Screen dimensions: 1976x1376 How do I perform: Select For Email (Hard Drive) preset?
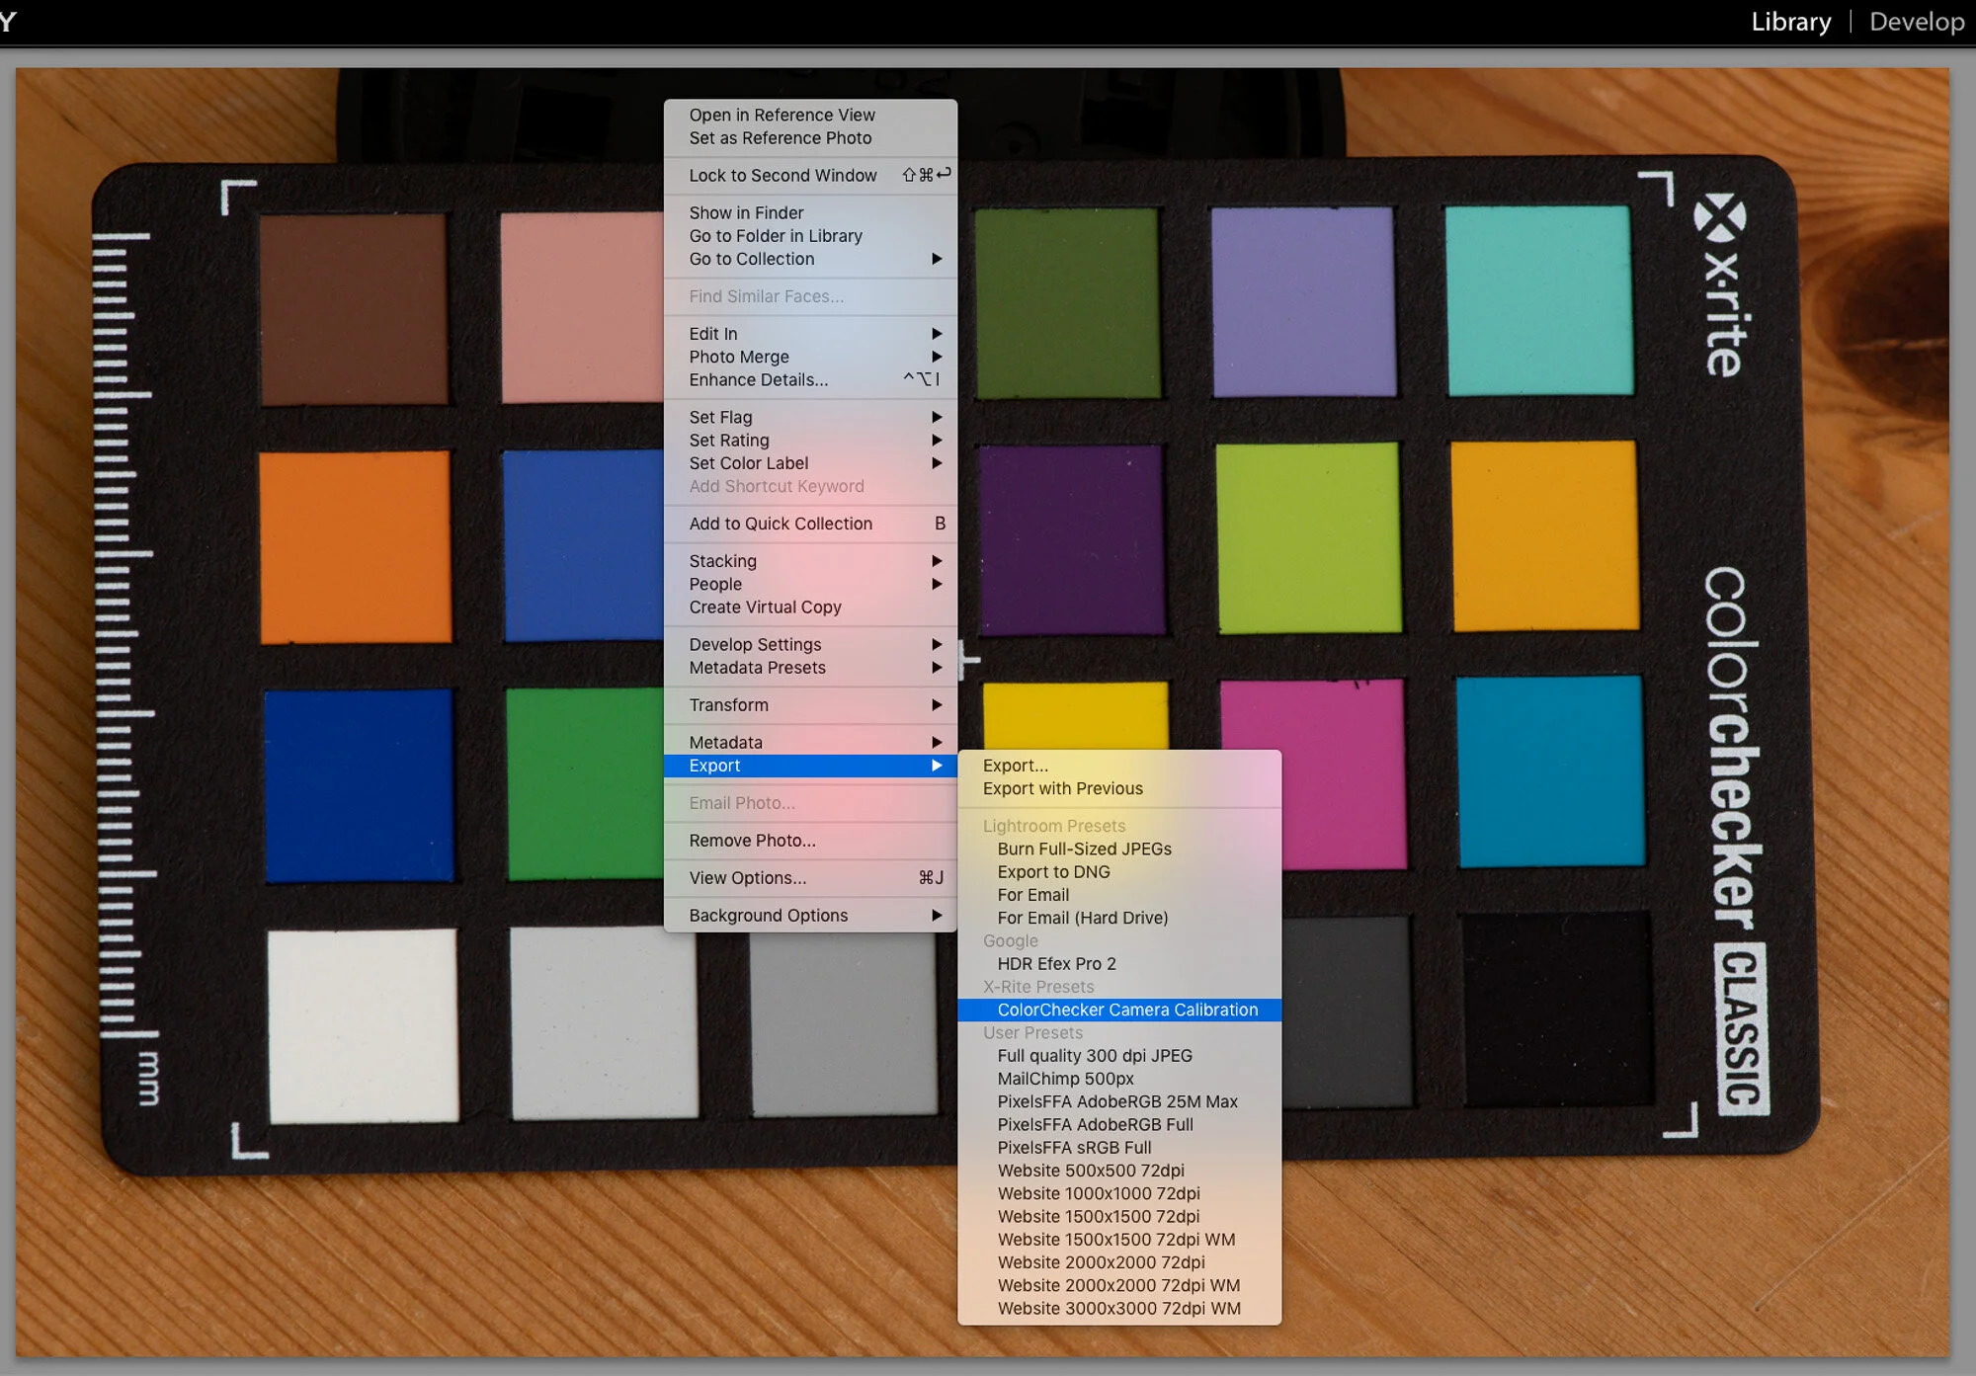tap(1119, 918)
